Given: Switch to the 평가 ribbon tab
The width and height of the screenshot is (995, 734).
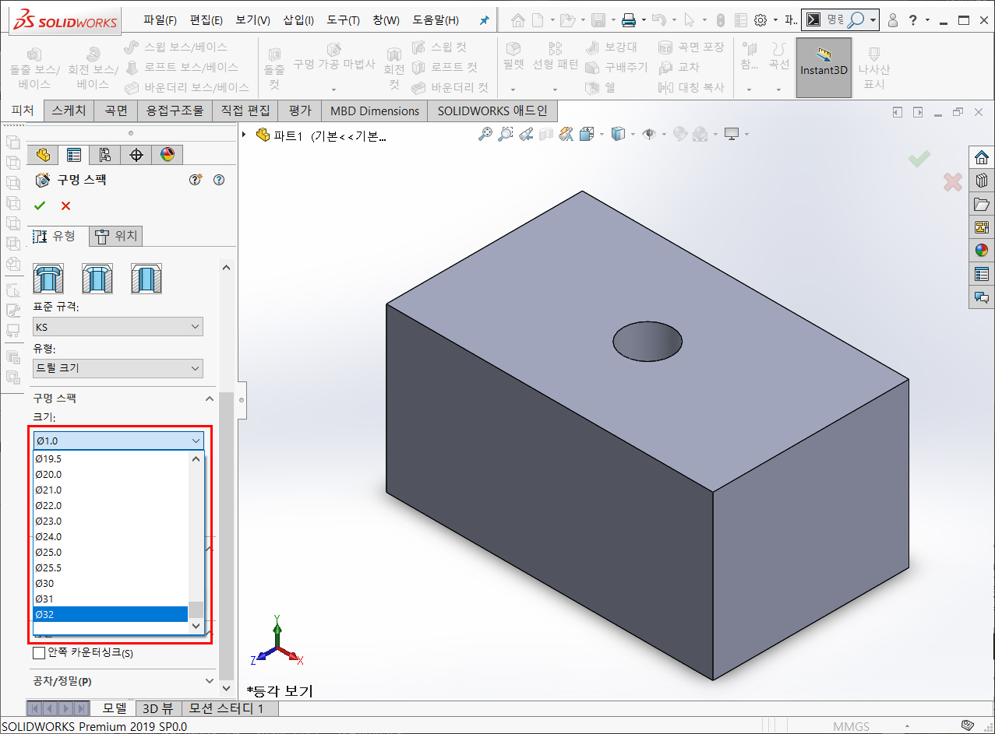Looking at the screenshot, I should [x=299, y=111].
